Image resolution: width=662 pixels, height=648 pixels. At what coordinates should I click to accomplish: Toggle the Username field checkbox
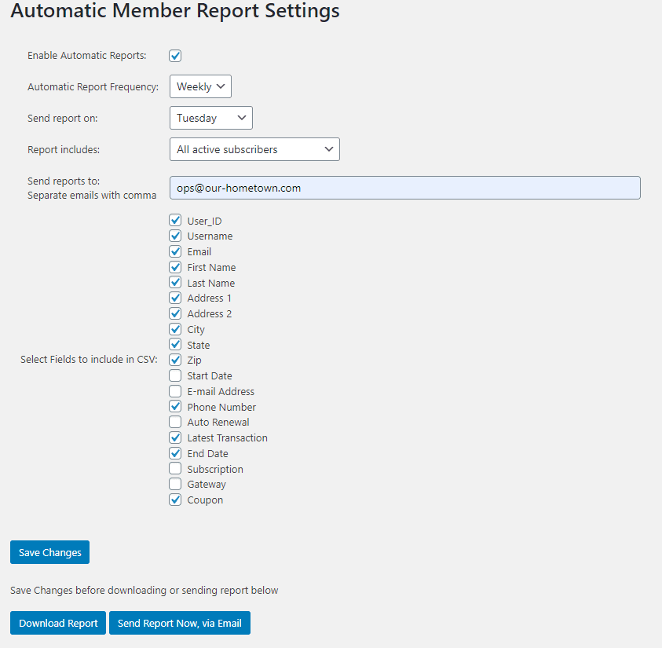tap(175, 236)
